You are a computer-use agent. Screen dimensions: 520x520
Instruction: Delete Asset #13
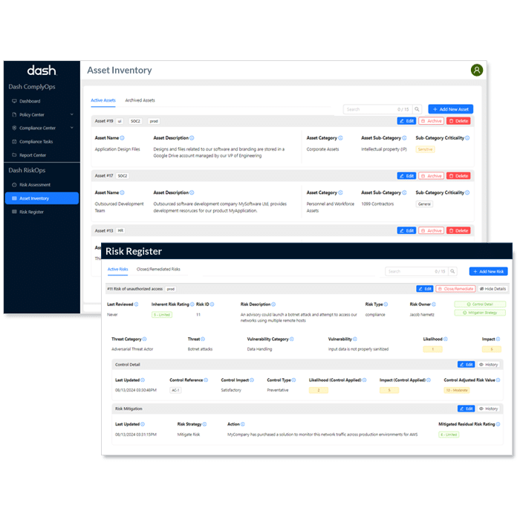[458, 230]
